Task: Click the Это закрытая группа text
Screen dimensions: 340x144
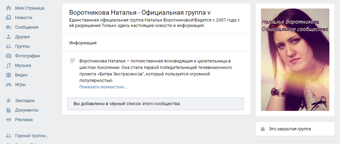Action: [290, 129]
